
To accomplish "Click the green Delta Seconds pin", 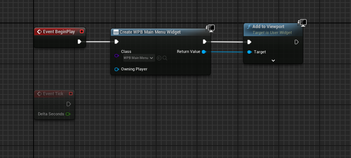I will coord(68,114).
